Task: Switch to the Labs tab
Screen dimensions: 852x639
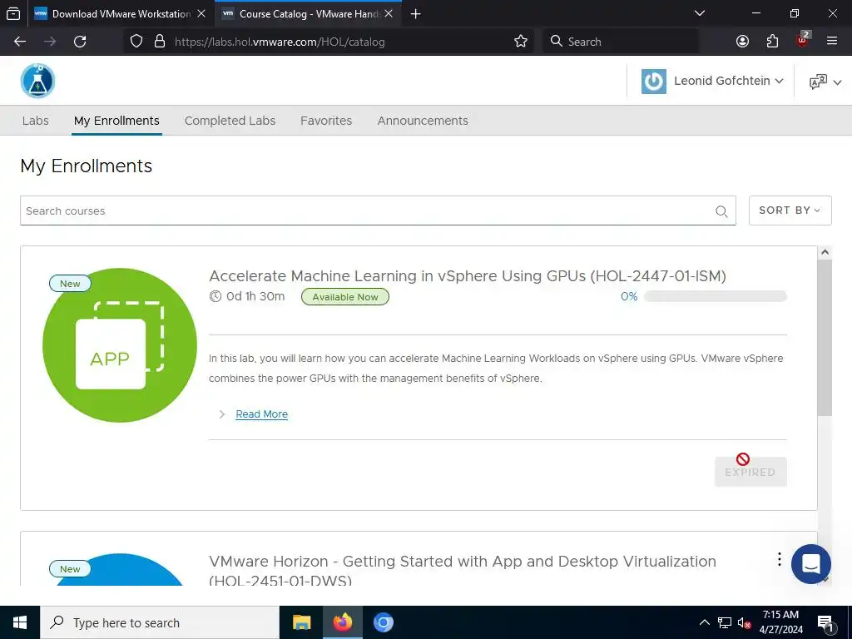Action: pyautogui.click(x=35, y=121)
